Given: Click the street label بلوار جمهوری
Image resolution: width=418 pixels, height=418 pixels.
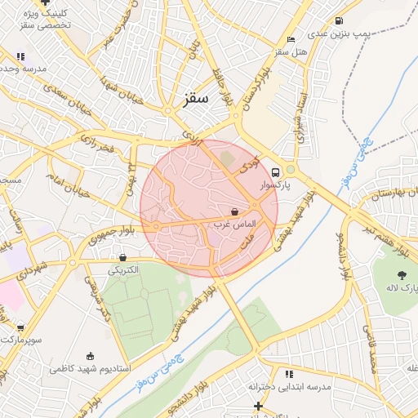Looking at the screenshot, I should click(x=111, y=236).
